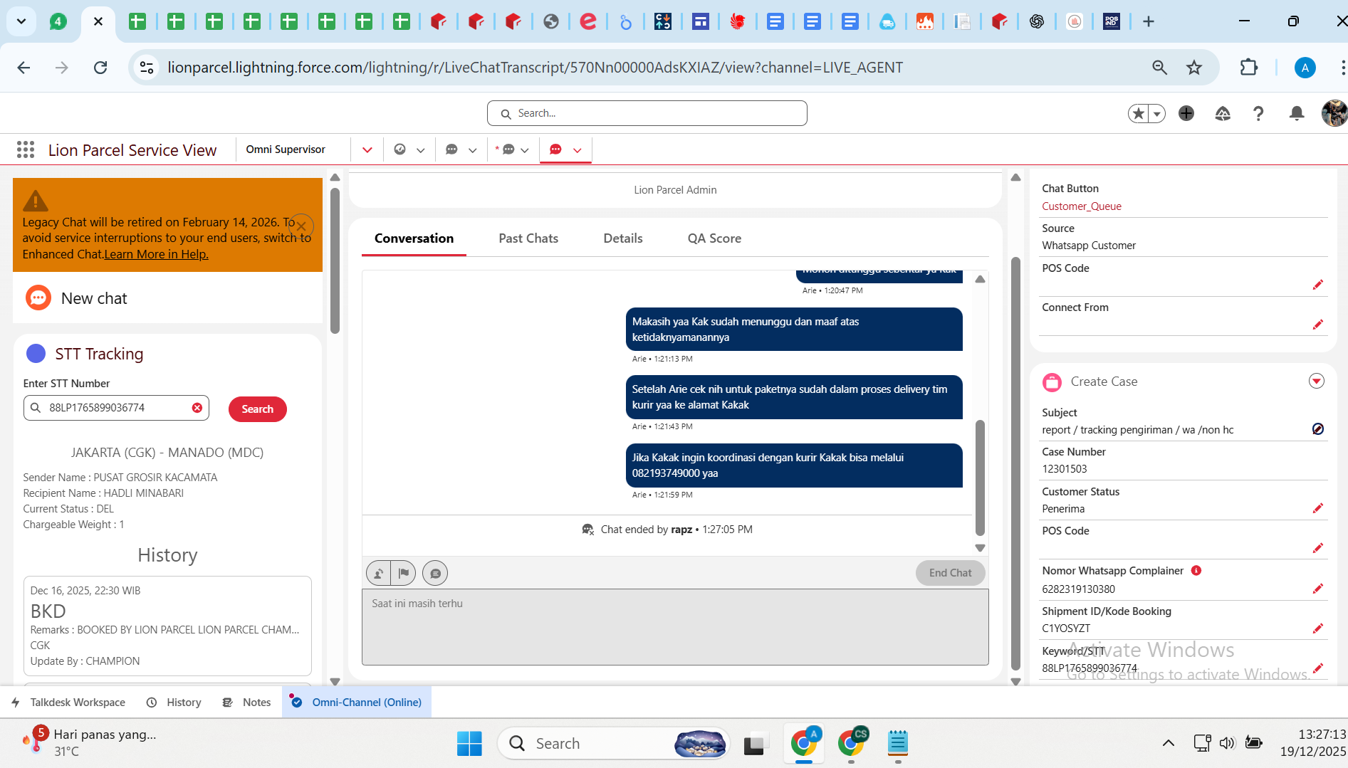Open Notepad from the taskbar
Viewport: 1348px width, 768px height.
point(898,744)
